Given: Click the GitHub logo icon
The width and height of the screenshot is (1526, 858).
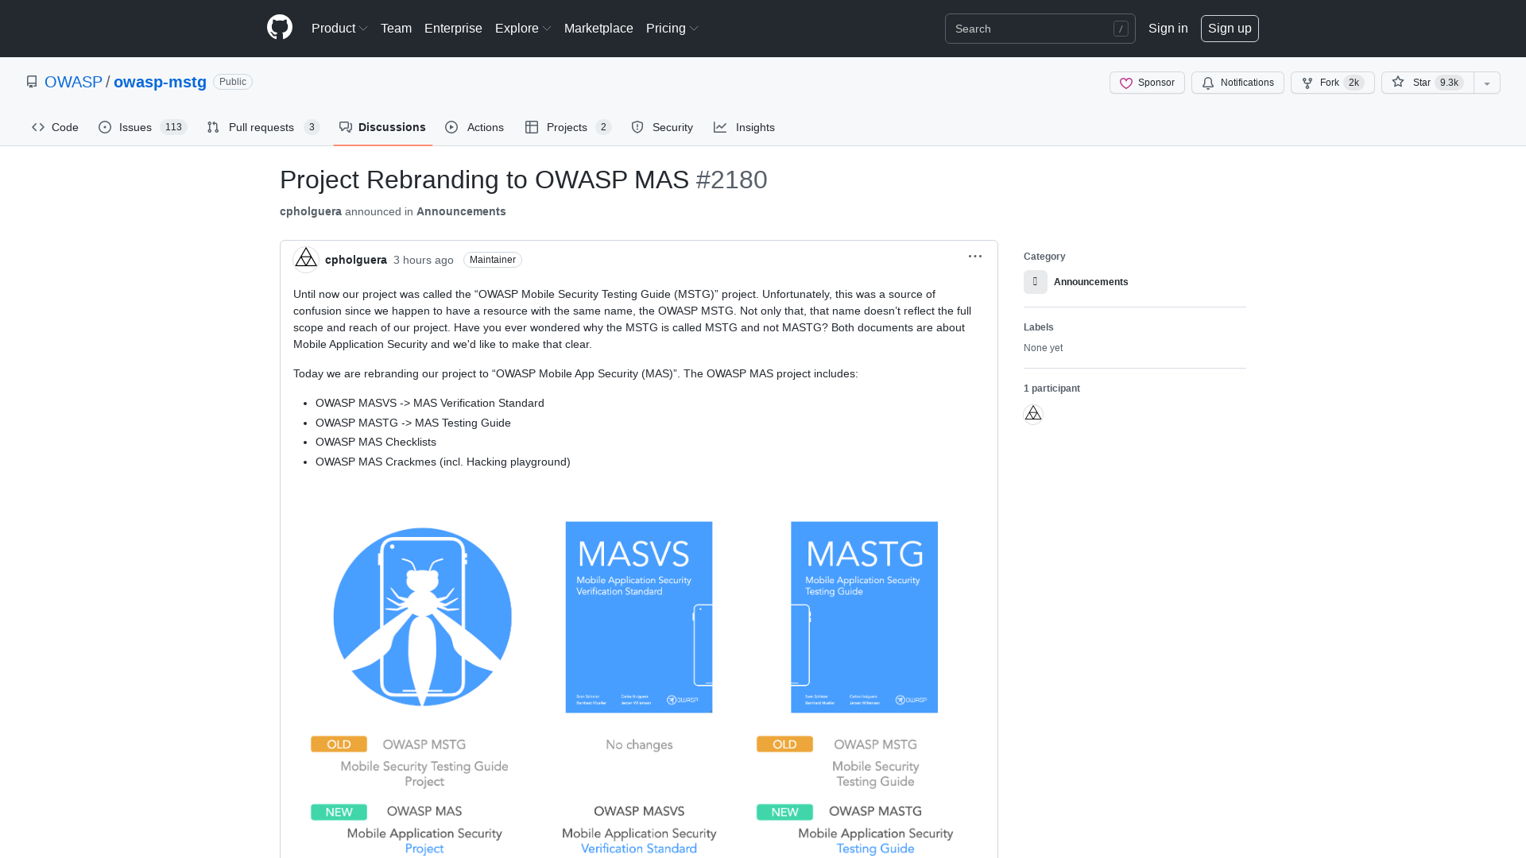Looking at the screenshot, I should pos(279,28).
